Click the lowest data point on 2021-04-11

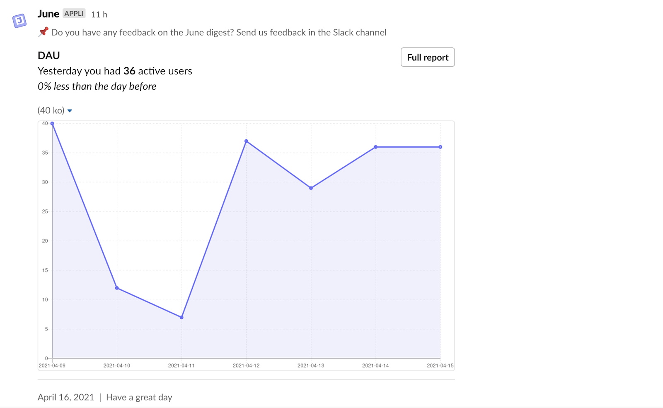pos(181,317)
